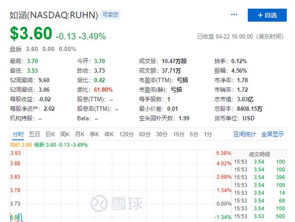Click the 总市值 value 3.03亿

pos(245,99)
